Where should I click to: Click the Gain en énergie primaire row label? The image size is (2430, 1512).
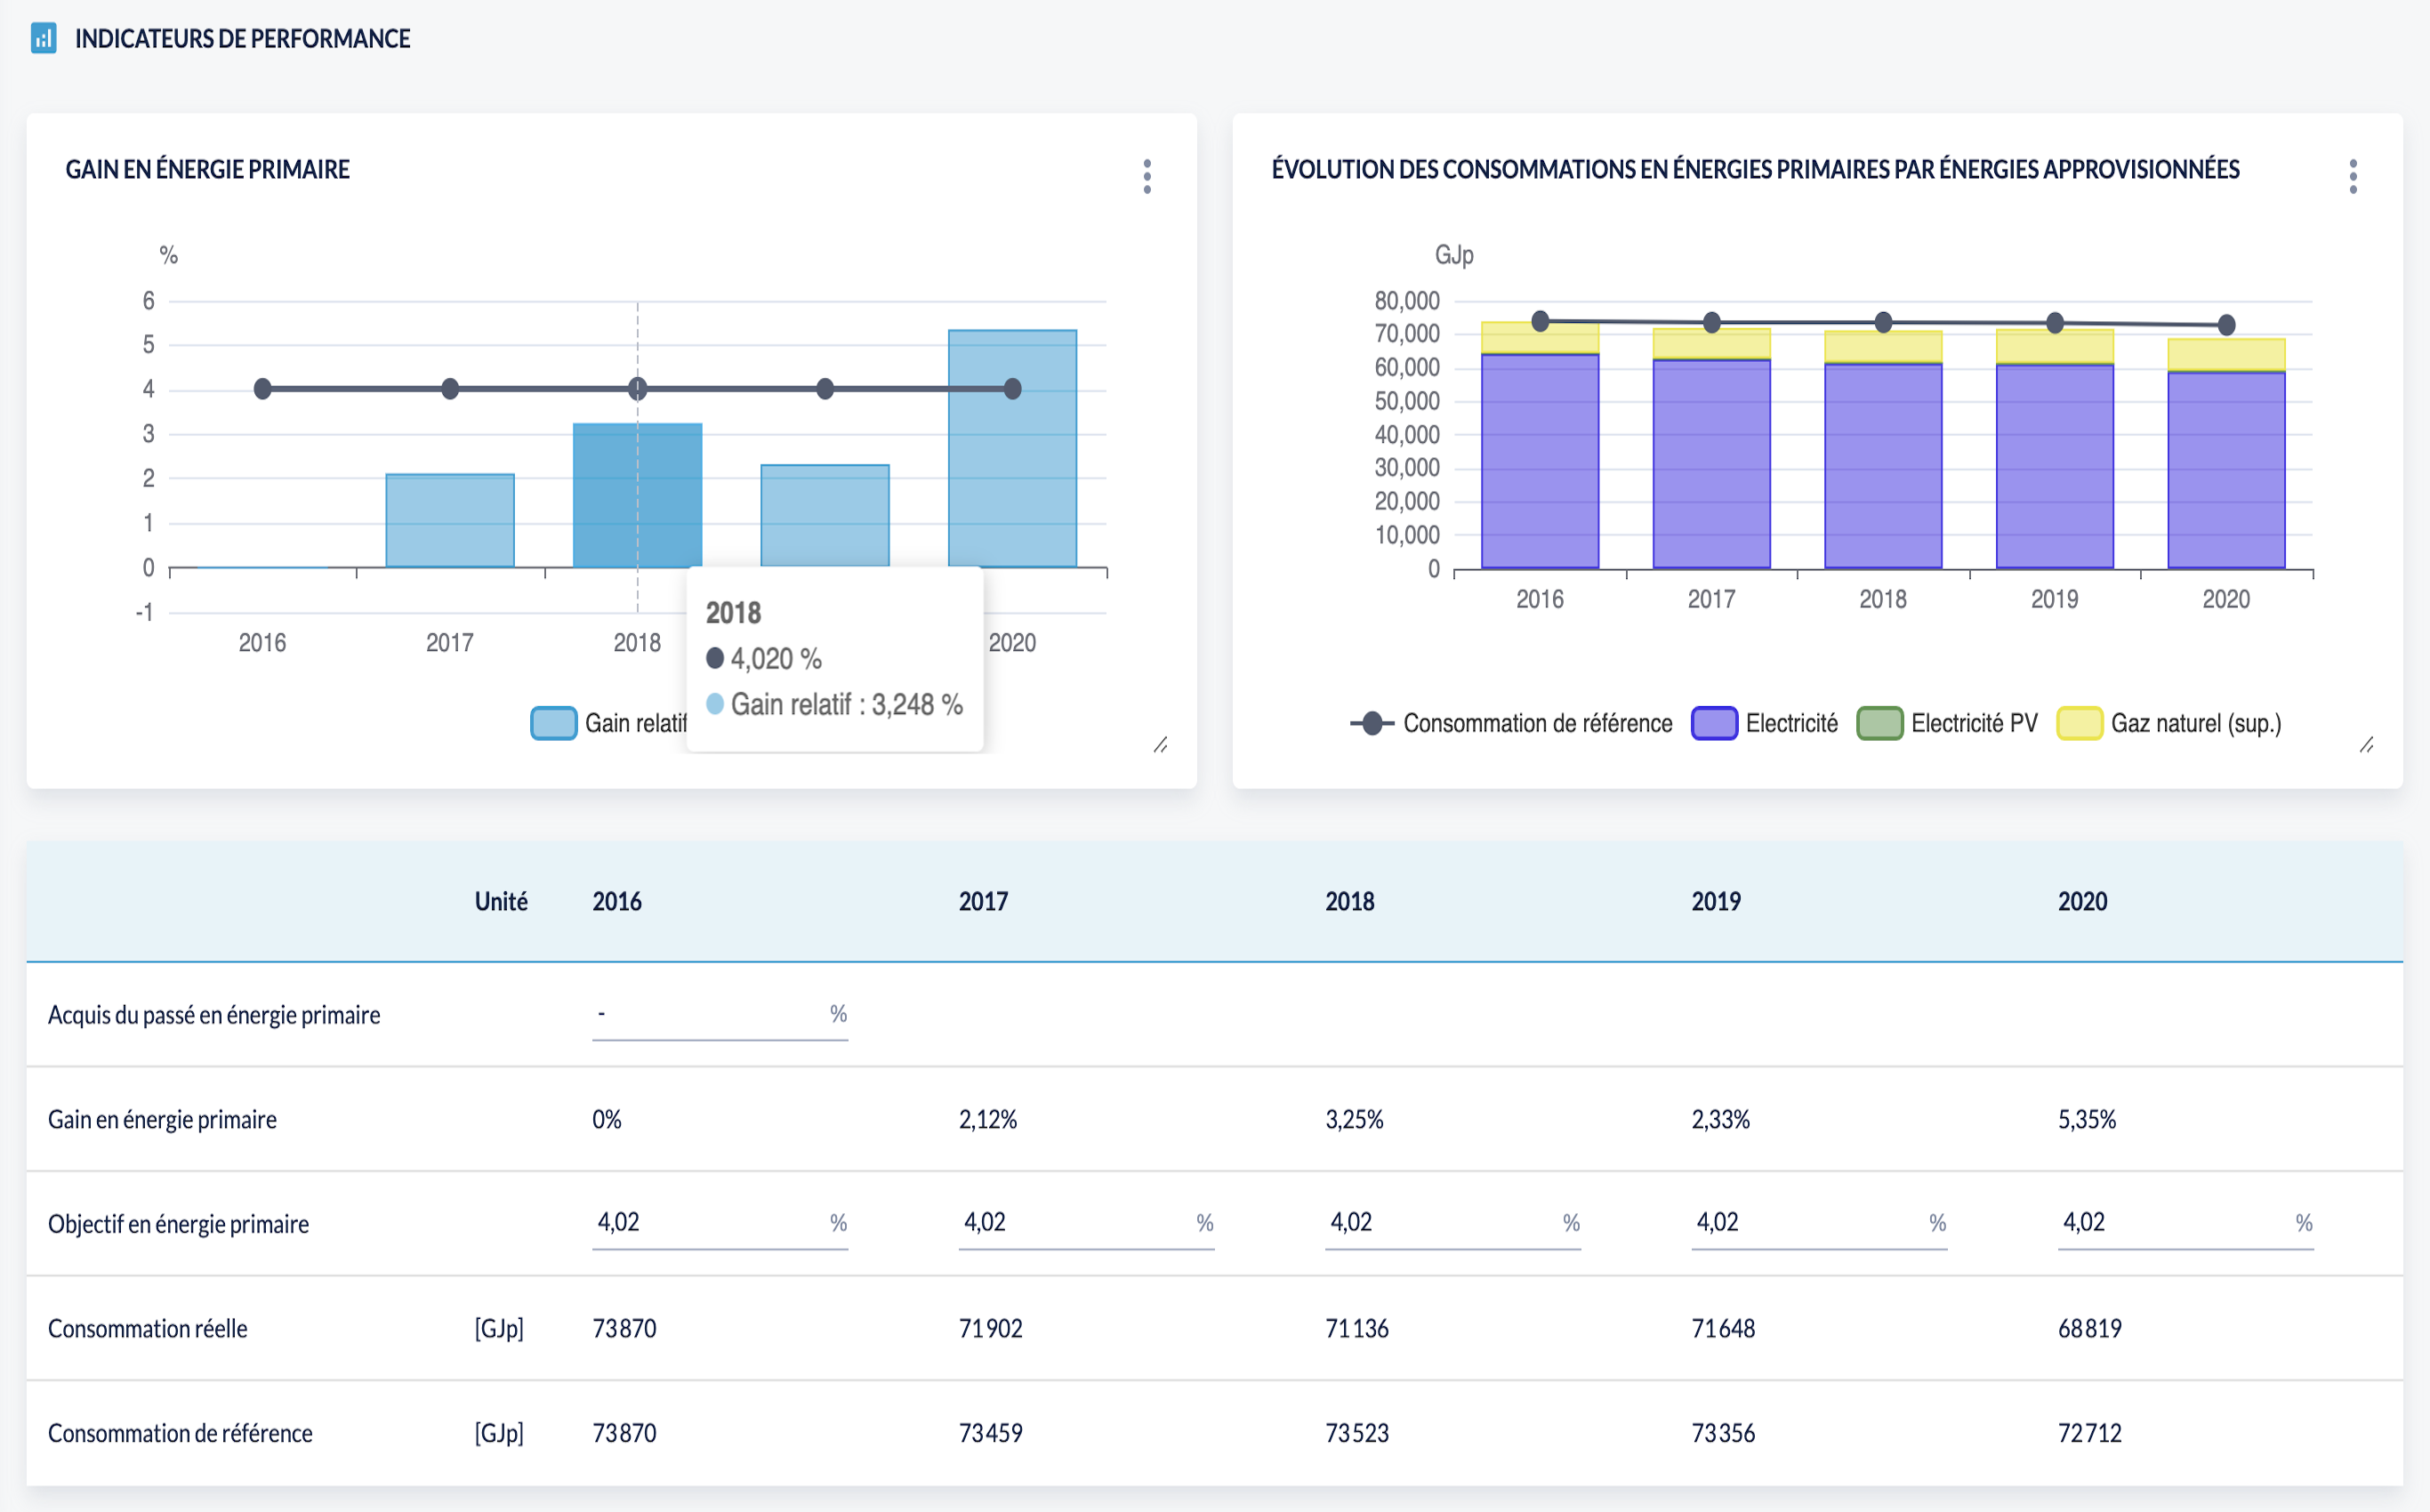(162, 1119)
